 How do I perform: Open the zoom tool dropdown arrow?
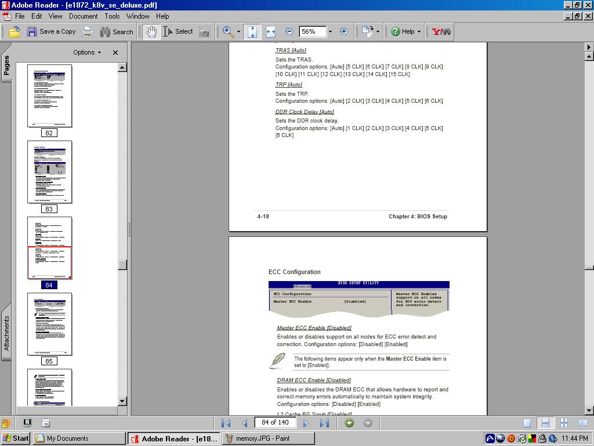click(x=238, y=32)
